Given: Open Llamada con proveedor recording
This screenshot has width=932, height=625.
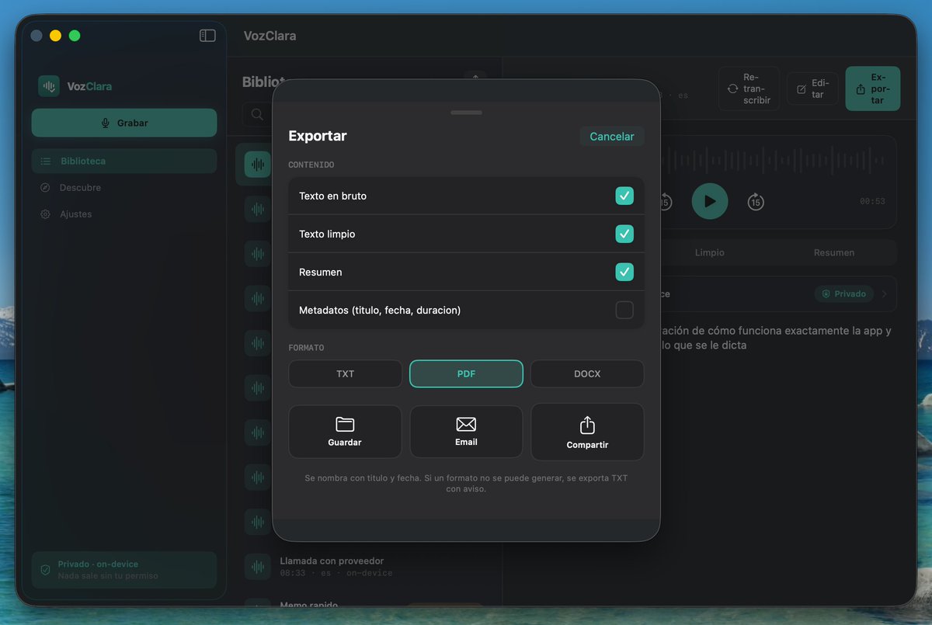Looking at the screenshot, I should (x=369, y=567).
